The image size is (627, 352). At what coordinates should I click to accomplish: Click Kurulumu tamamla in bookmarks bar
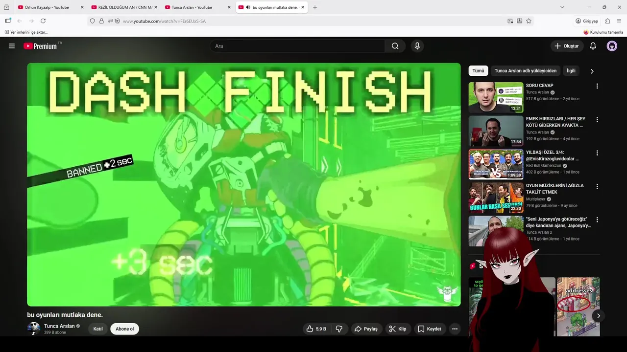point(603,32)
